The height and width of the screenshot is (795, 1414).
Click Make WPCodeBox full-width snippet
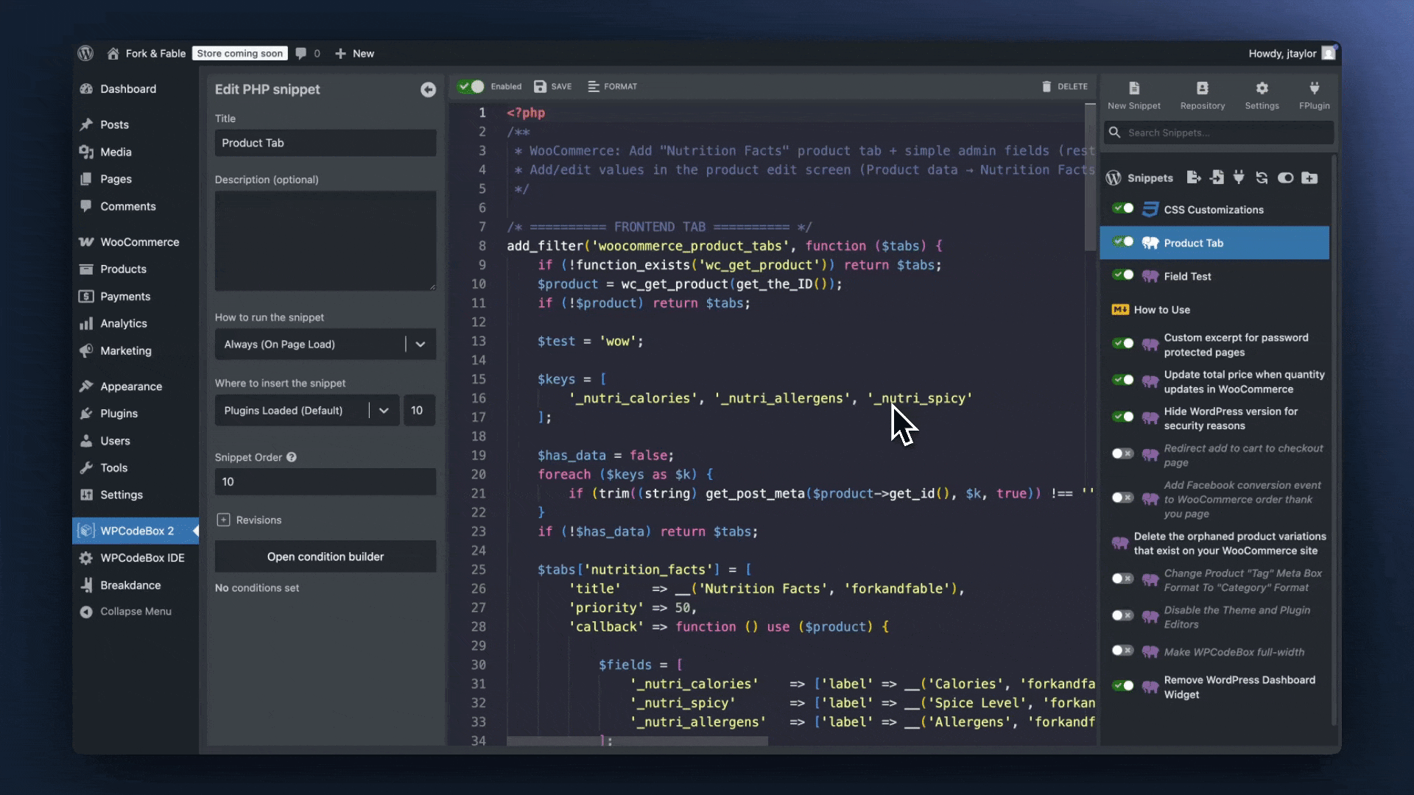point(1234,652)
